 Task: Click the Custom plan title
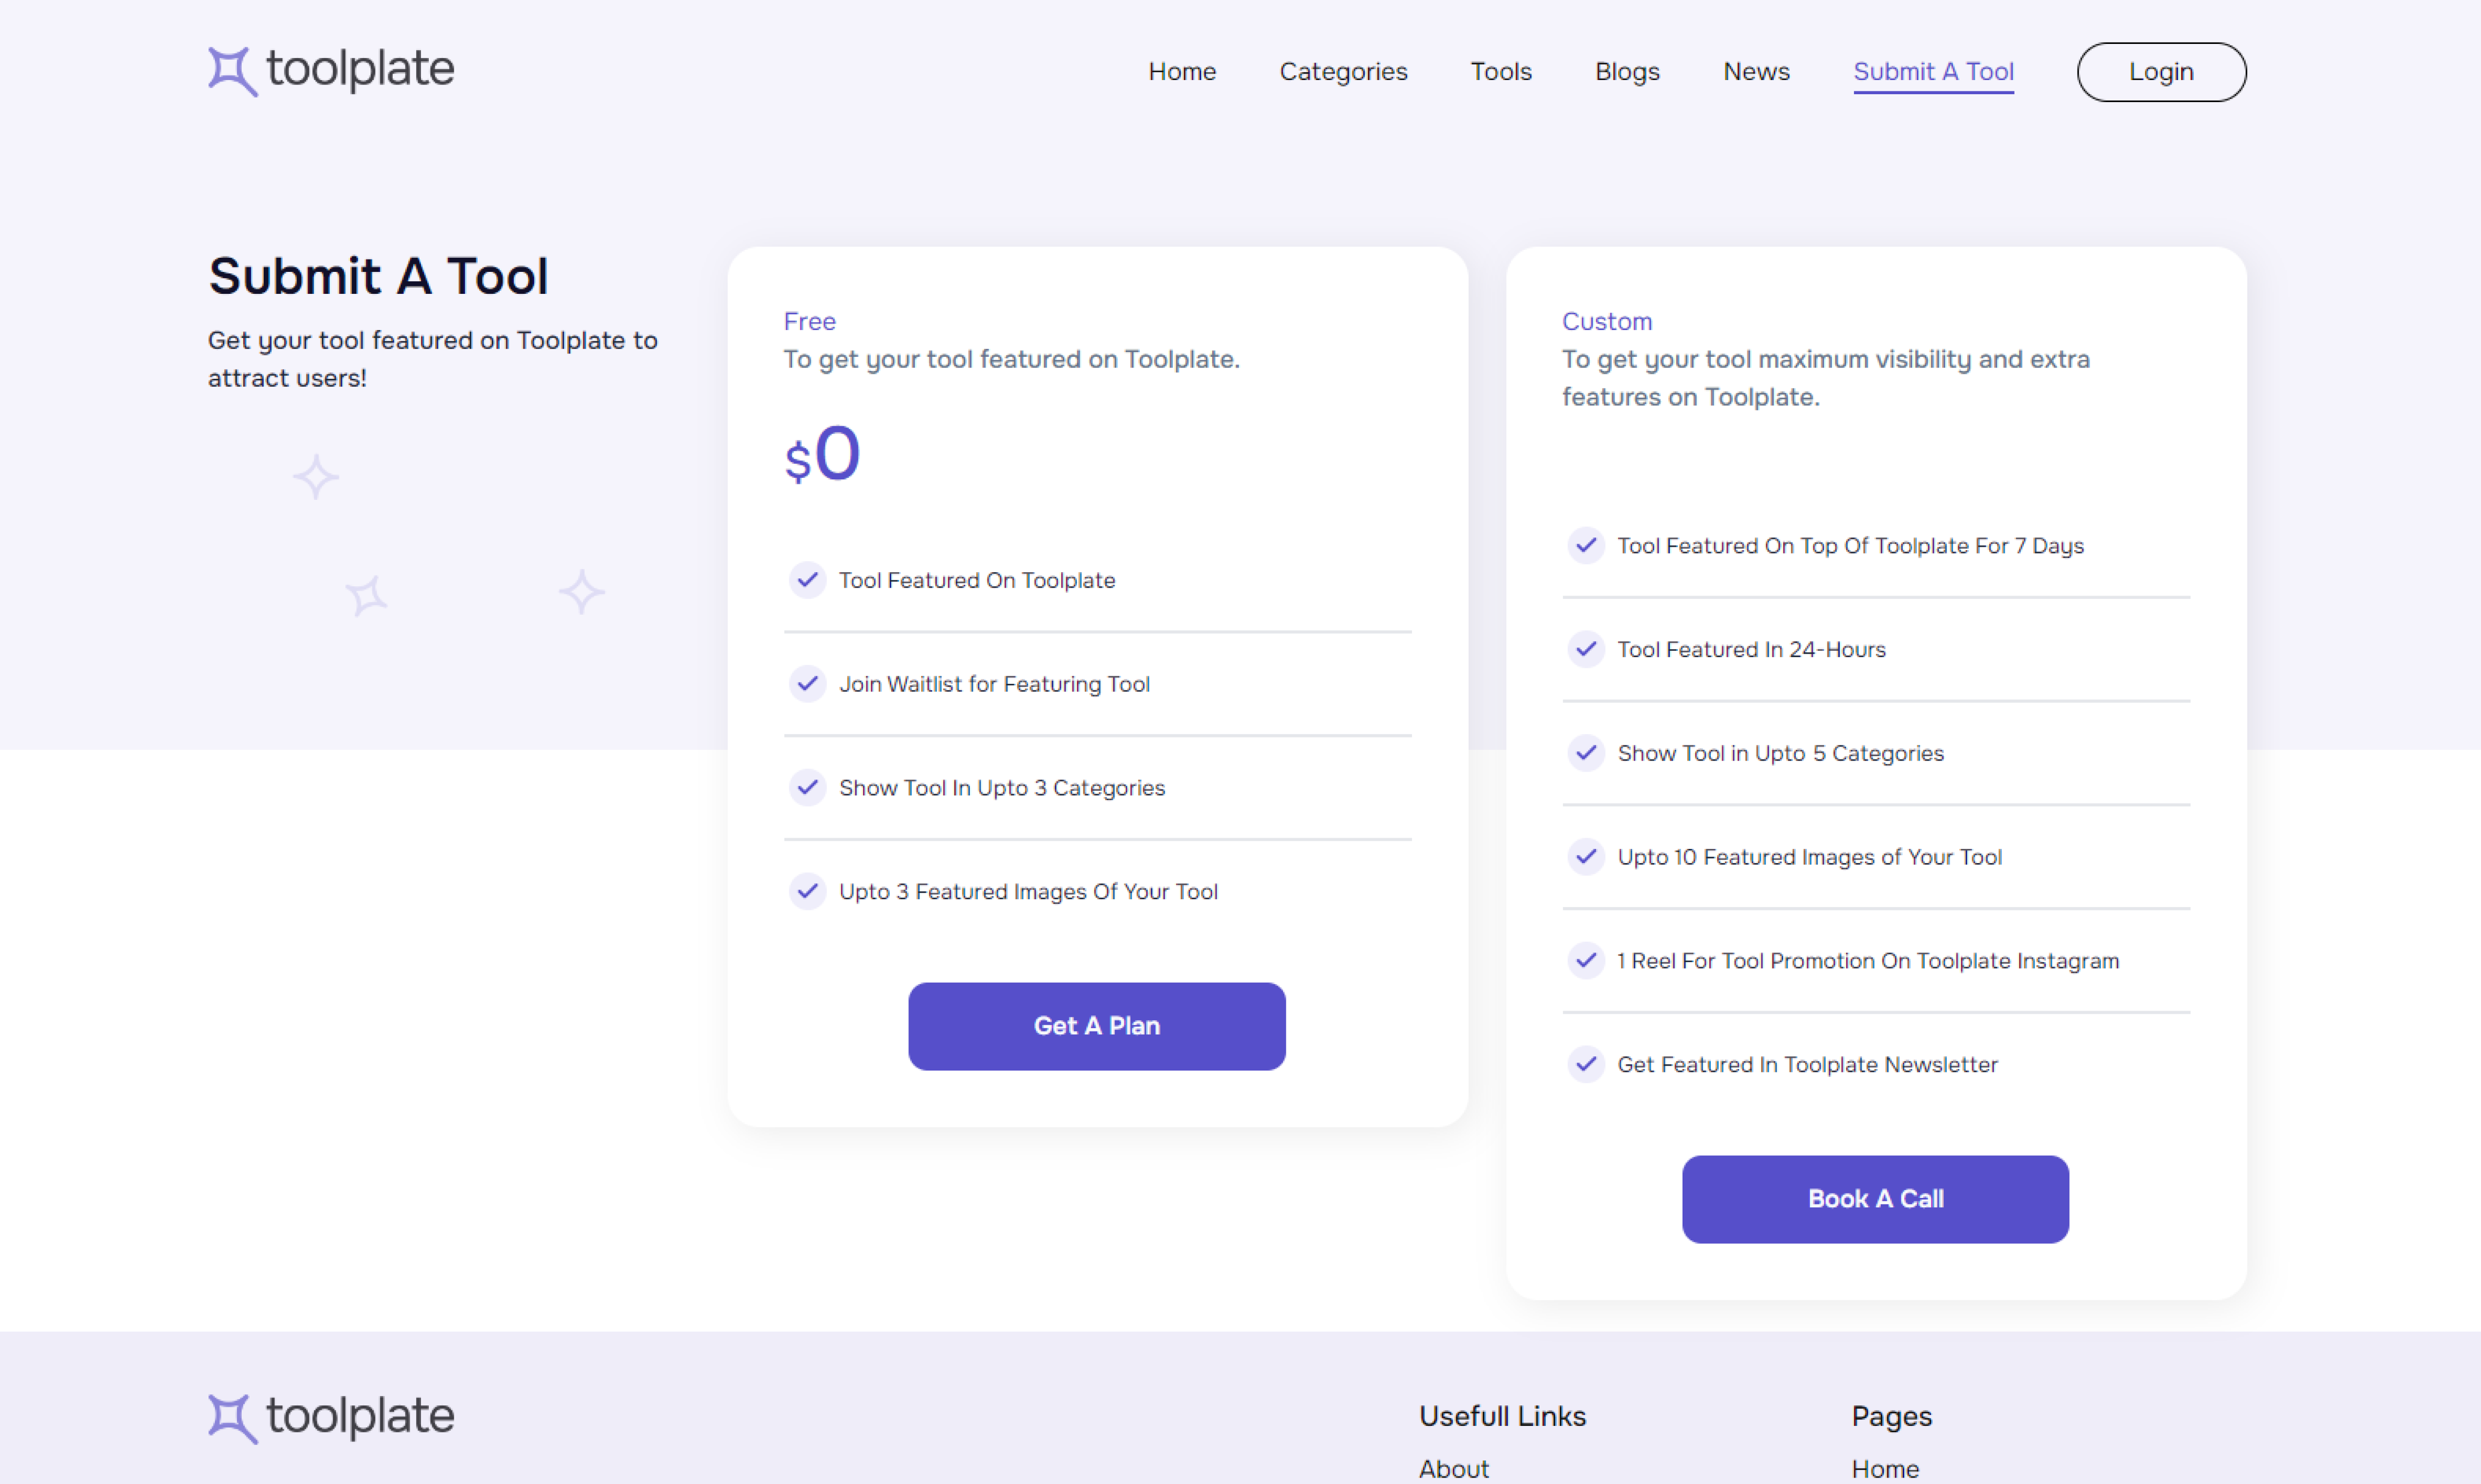point(1607,321)
